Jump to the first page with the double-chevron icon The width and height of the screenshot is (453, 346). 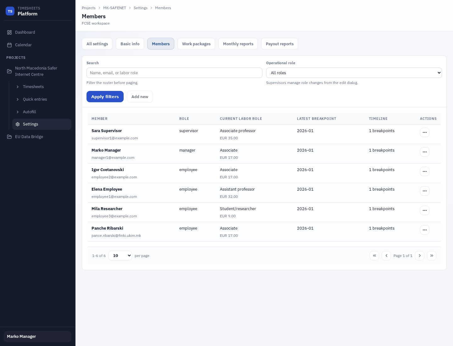click(x=374, y=256)
